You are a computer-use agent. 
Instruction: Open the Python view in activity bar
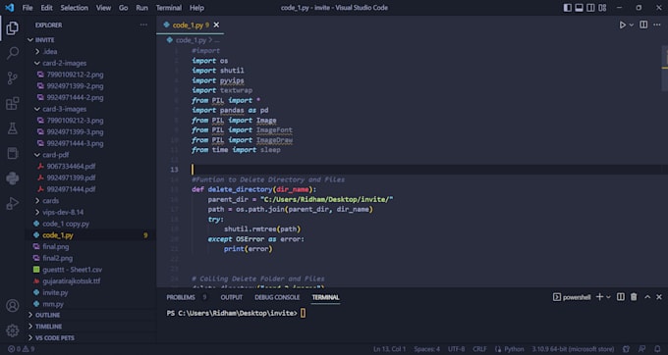[13, 178]
